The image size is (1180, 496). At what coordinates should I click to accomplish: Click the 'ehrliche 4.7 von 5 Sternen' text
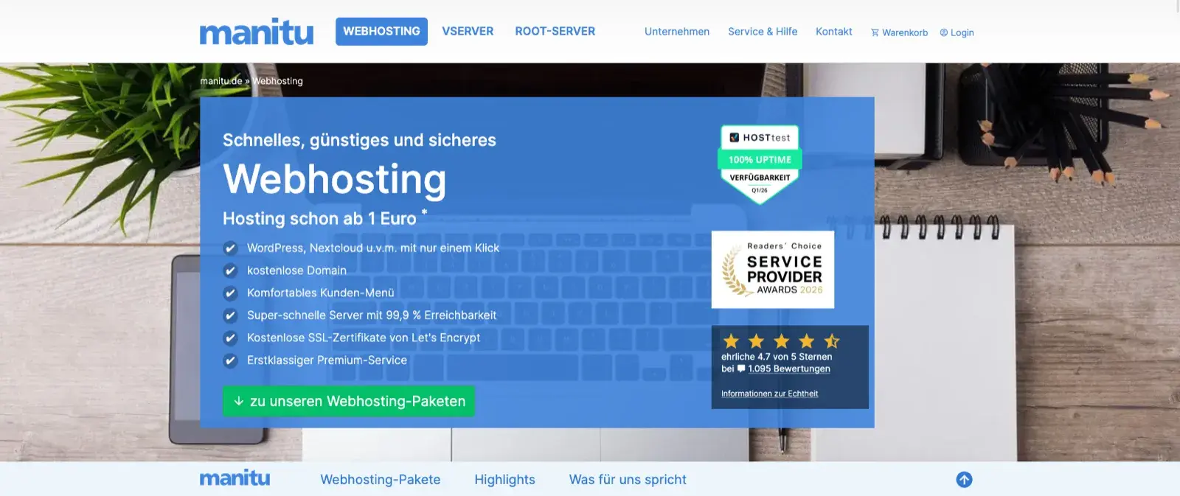tap(777, 357)
